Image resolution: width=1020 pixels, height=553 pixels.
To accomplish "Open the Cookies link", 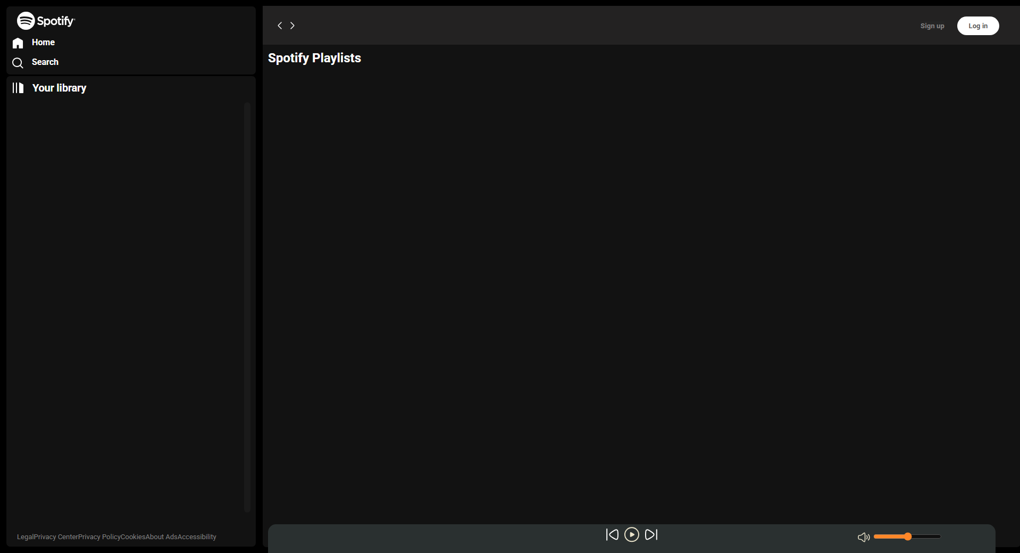I will (x=133, y=537).
